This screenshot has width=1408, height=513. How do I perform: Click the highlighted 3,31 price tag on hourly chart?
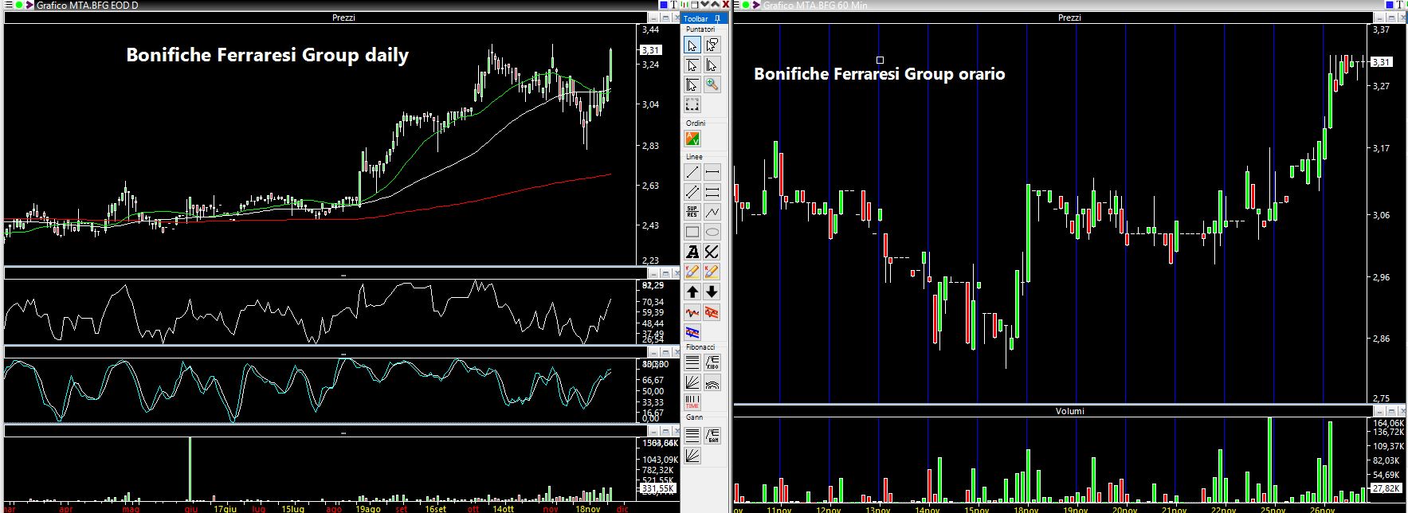1381,62
